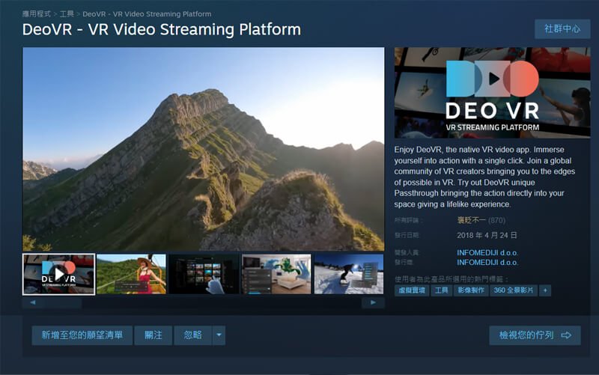
Task: Select the snowboarder screenshot thumbnail
Action: (x=349, y=274)
